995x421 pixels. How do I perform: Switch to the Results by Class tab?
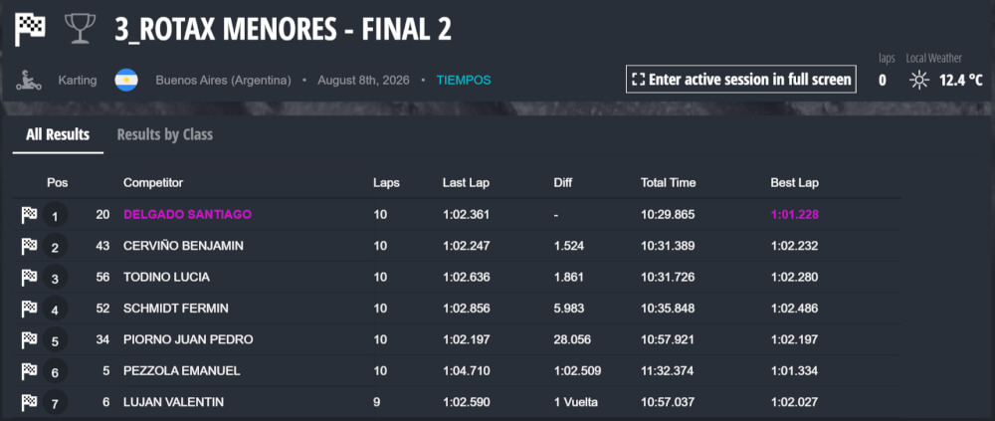point(165,134)
